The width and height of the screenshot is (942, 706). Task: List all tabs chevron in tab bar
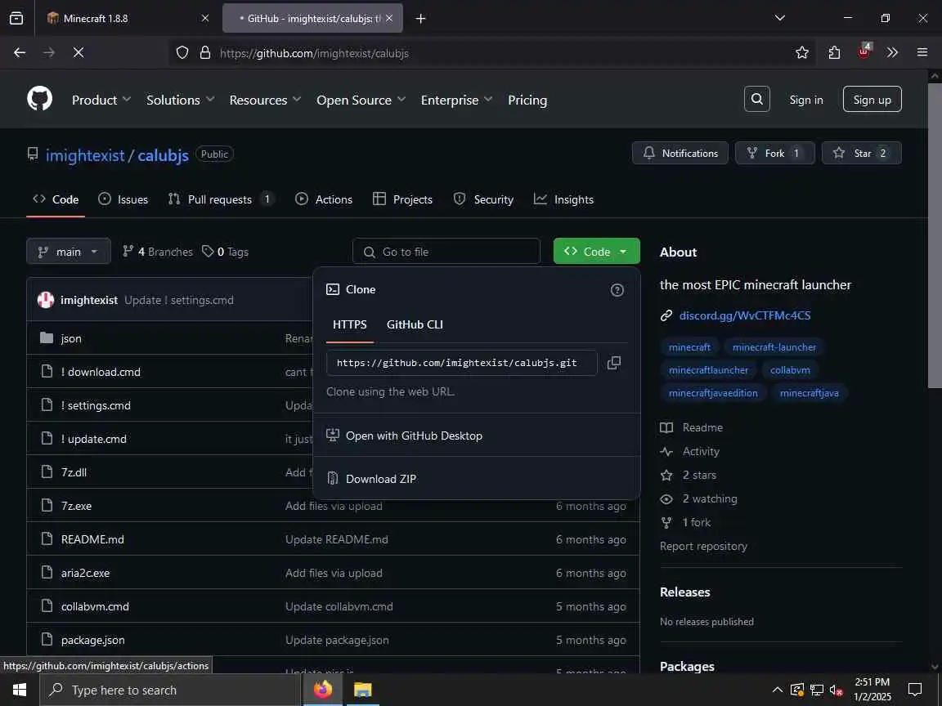point(780,18)
